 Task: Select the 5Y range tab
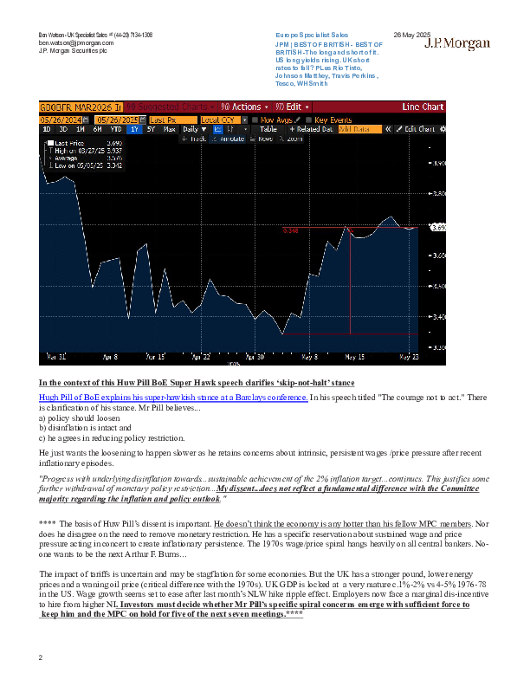151,129
